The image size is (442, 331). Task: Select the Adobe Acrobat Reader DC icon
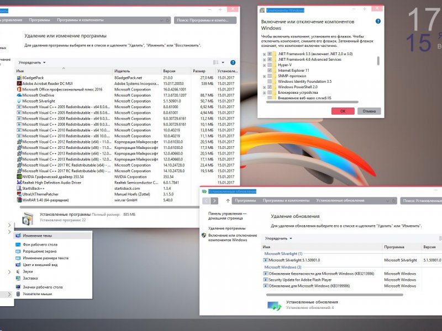(19, 84)
